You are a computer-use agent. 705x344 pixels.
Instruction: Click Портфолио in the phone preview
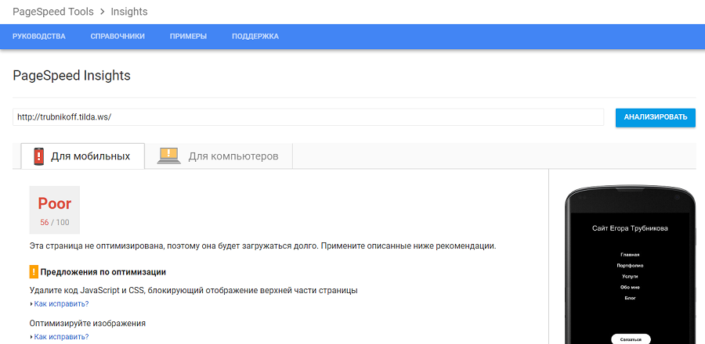coord(630,266)
